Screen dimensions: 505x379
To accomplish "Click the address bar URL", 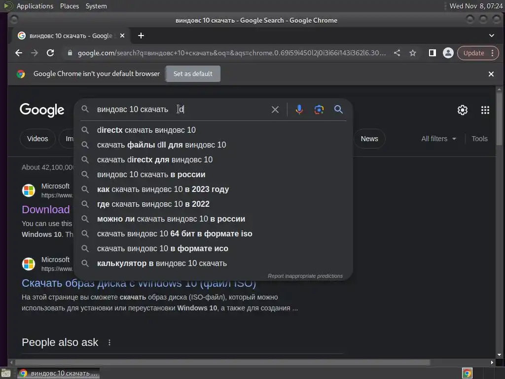I will (x=232, y=53).
